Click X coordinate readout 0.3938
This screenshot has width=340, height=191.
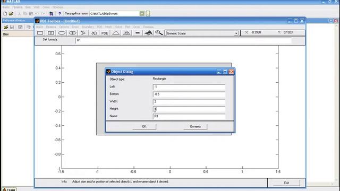click(x=256, y=32)
